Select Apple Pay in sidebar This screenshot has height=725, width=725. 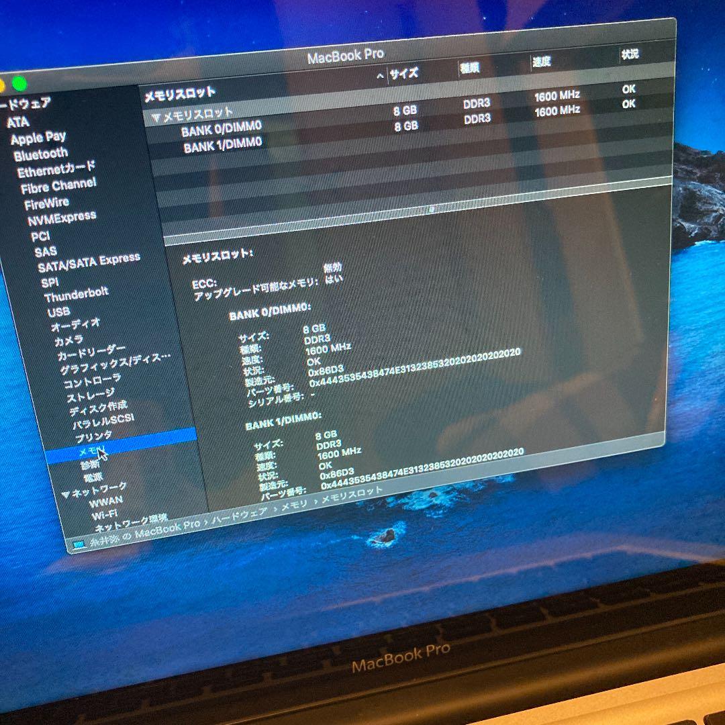pyautogui.click(x=38, y=138)
